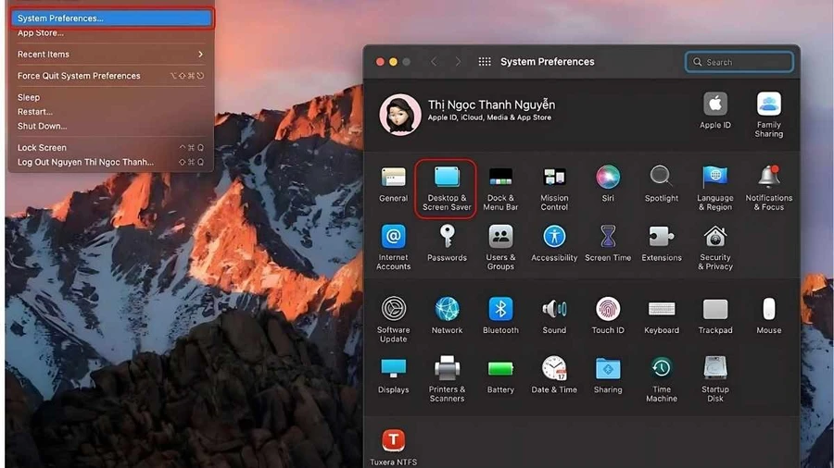The height and width of the screenshot is (468, 834).
Task: Open Users & Groups preferences
Action: click(500, 248)
